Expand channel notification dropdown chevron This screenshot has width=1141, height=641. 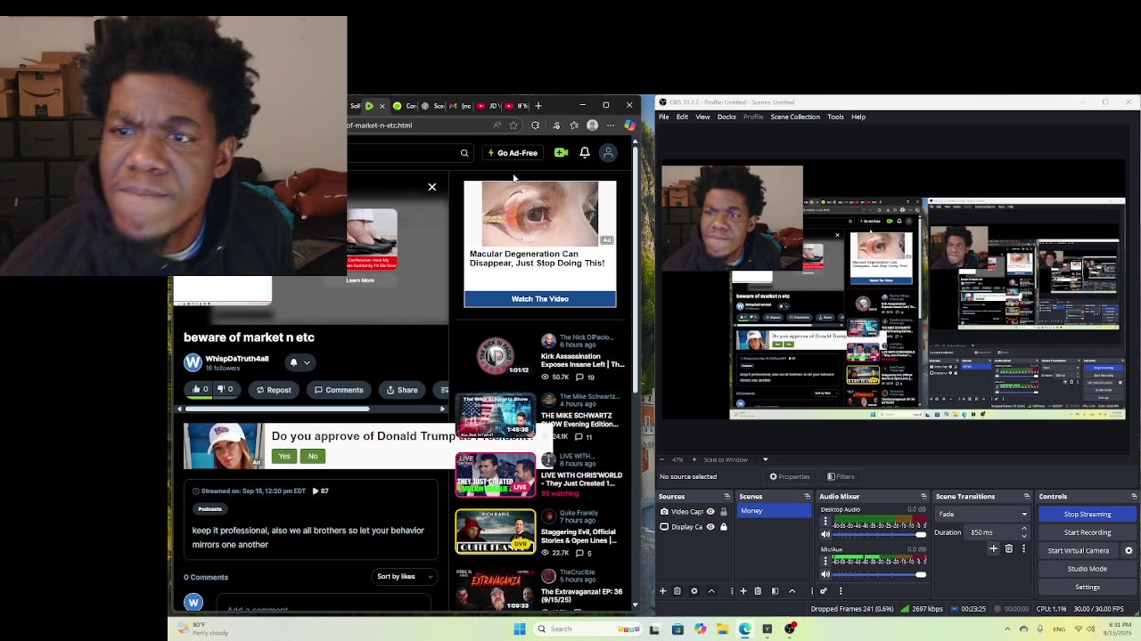(x=307, y=362)
